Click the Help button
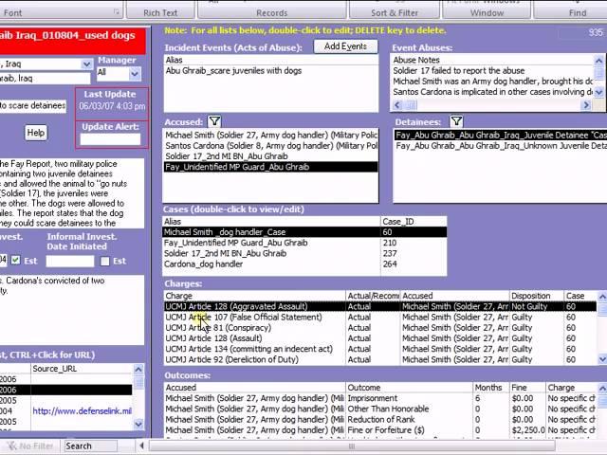Viewport: 607px width, 455px height. coord(36,133)
